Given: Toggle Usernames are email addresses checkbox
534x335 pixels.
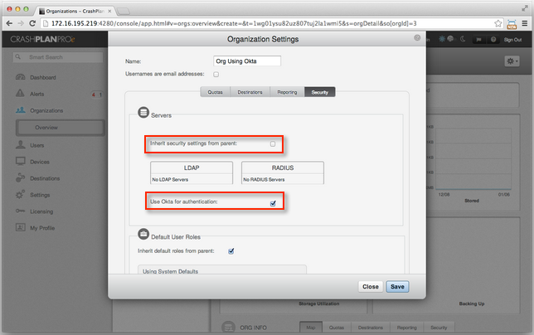Looking at the screenshot, I should pos(216,75).
